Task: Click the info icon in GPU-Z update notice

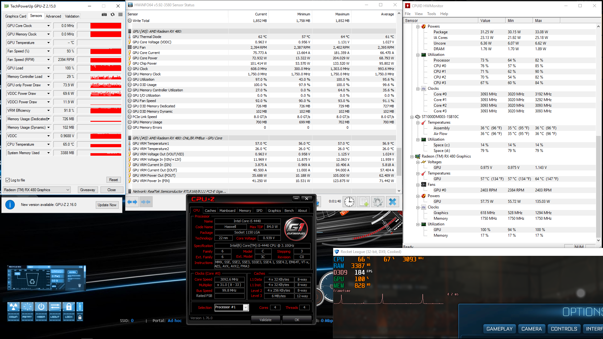Action: tap(10, 205)
